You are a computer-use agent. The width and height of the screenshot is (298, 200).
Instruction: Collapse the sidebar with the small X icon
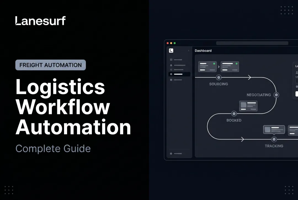[189, 51]
